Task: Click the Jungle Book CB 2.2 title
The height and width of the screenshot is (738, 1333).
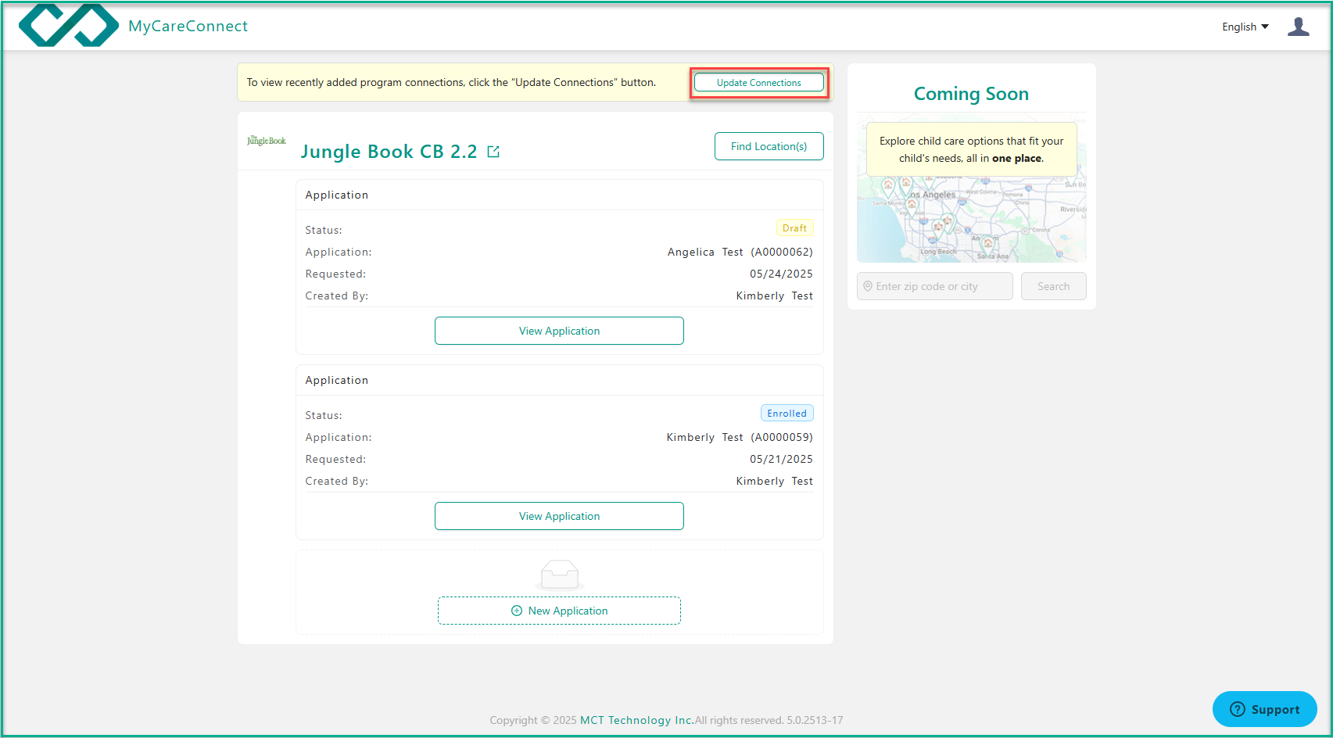Action: click(389, 152)
